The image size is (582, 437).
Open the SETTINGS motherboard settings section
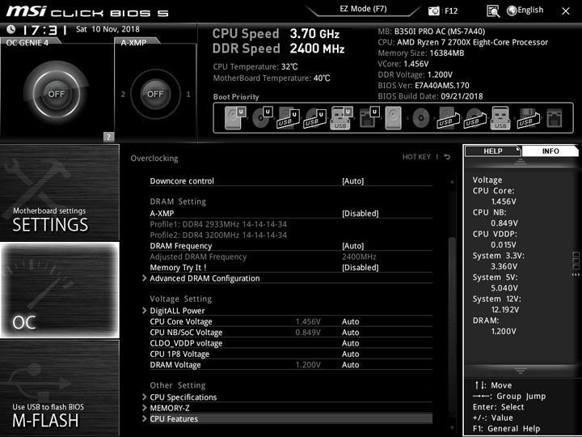59,193
